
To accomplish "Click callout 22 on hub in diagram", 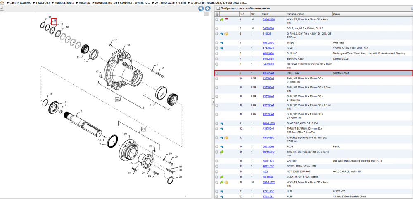I will point(126,134).
